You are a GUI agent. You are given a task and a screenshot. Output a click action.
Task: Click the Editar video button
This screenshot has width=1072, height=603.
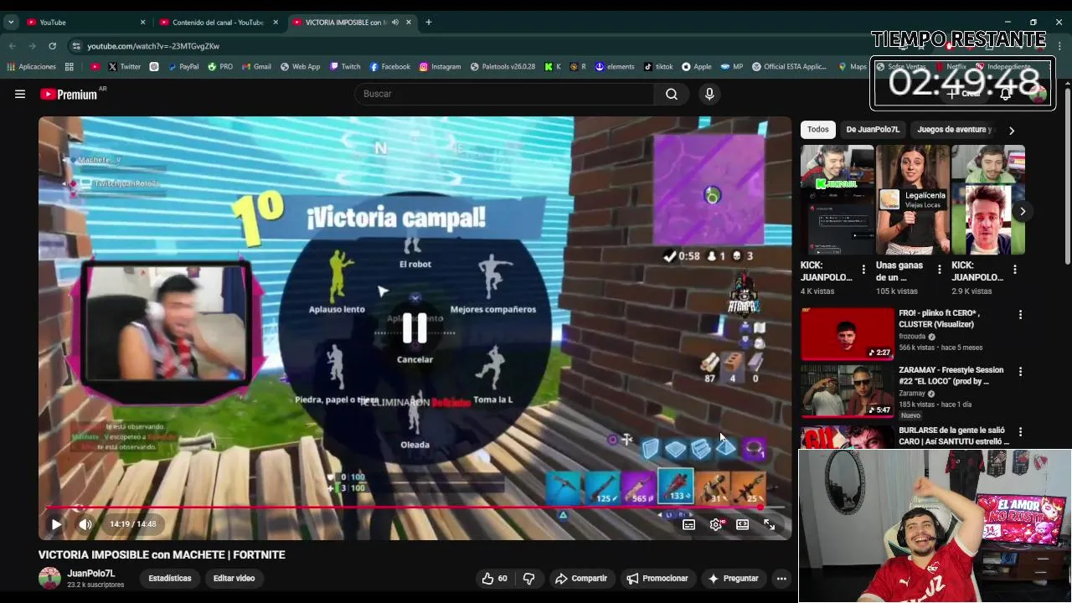[x=234, y=578]
